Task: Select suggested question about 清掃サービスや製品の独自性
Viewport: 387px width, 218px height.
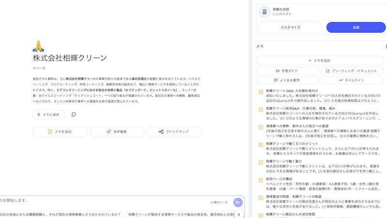Action: point(181,215)
